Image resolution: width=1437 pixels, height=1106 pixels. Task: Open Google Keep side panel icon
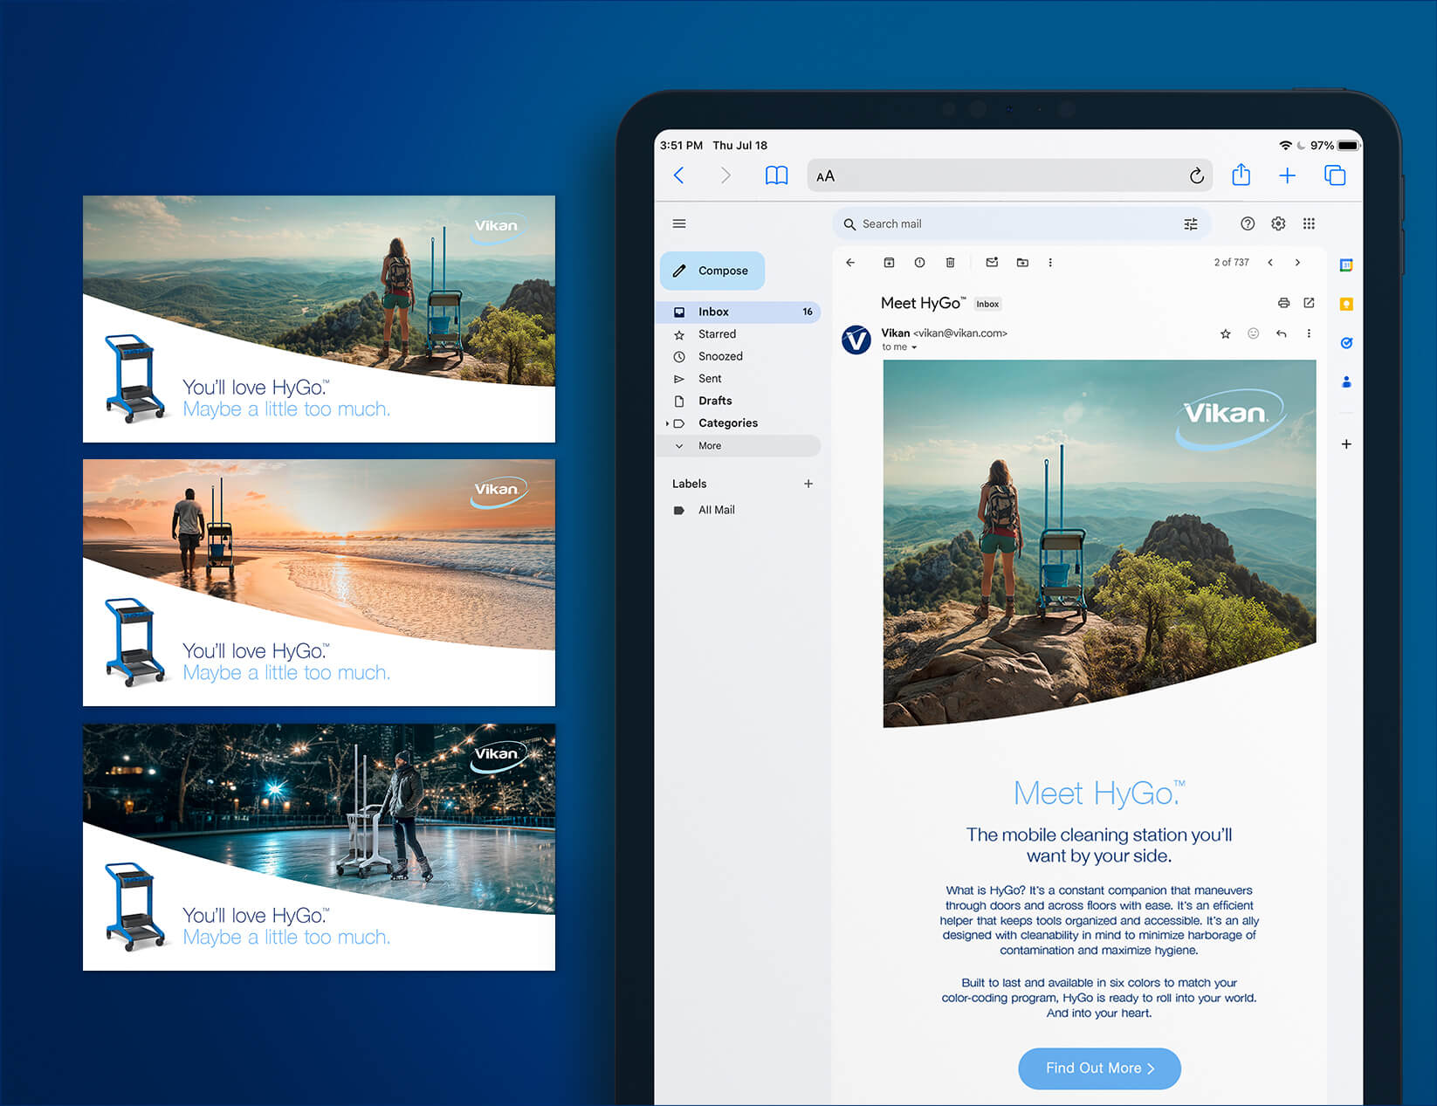pos(1346,304)
